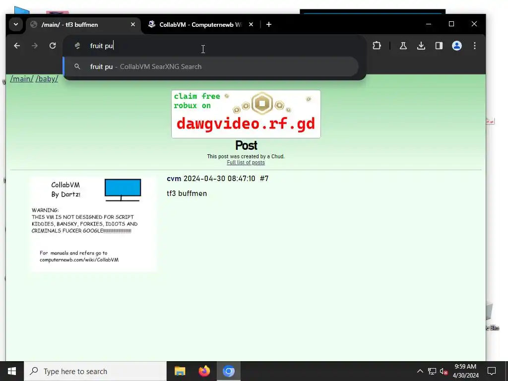Image resolution: width=508 pixels, height=381 pixels.
Task: Click the 'Type here to search' taskbar box
Action: pyautogui.click(x=95, y=371)
